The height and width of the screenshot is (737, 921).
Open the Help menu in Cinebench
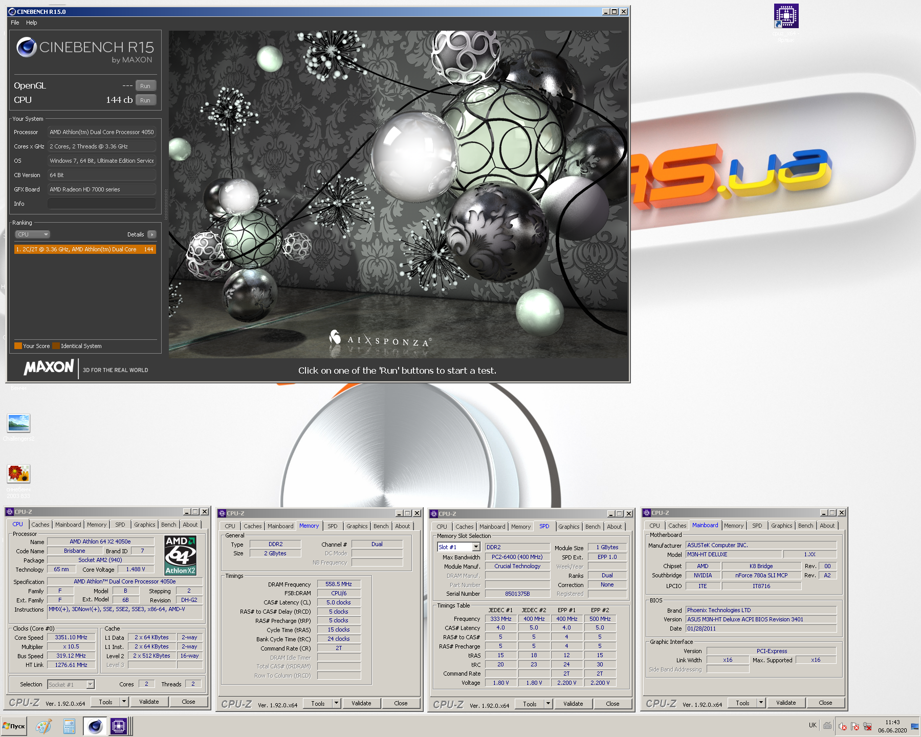click(32, 23)
